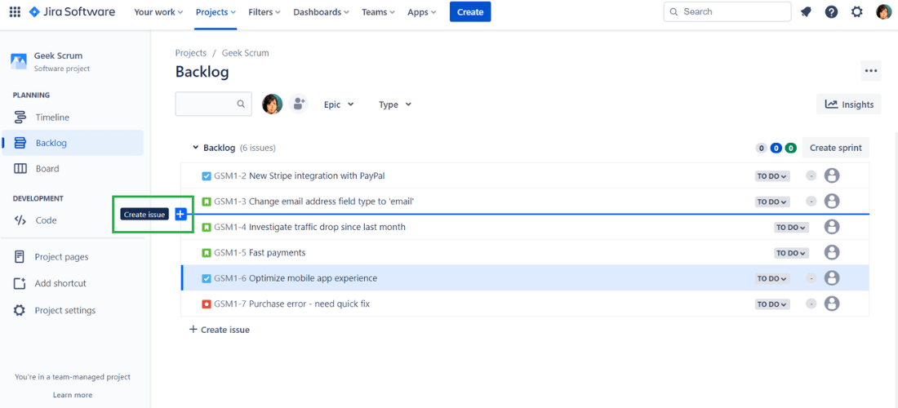Viewport: 898px width, 408px height.
Task: Click the Jira Software logo
Action: point(72,11)
